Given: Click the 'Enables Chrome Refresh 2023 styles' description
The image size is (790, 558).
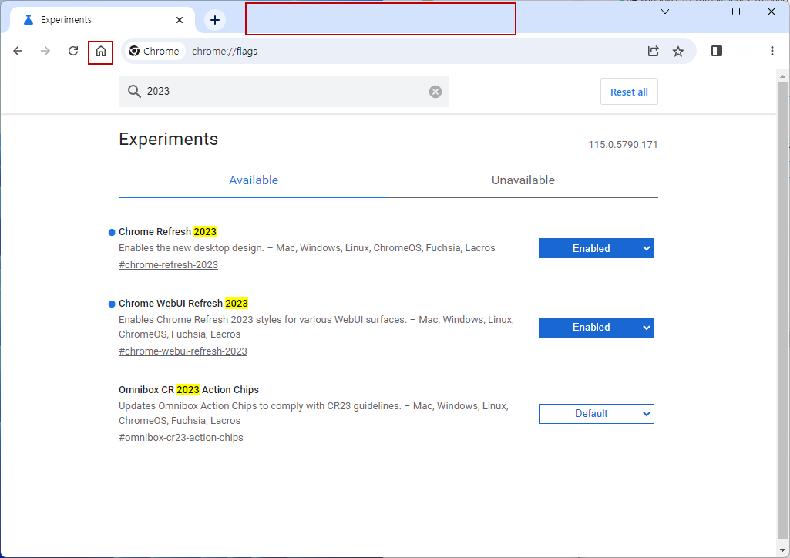Looking at the screenshot, I should click(x=317, y=327).
